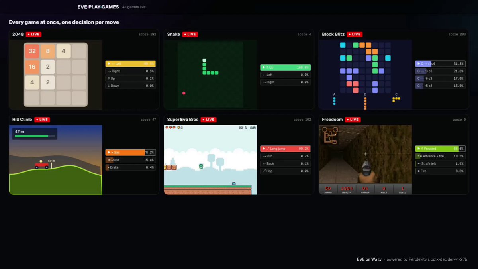
Task: Pick the Gas action in Hill Climb
Action: pyautogui.click(x=131, y=152)
